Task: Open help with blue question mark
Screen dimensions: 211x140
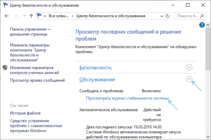Action: click(x=202, y=25)
